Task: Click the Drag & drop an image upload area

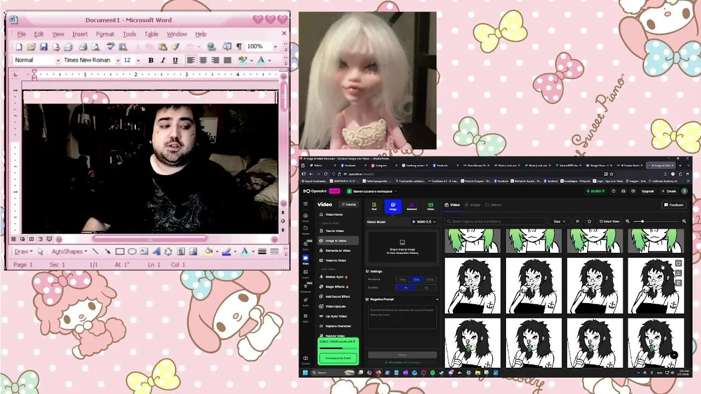Action: point(403,247)
